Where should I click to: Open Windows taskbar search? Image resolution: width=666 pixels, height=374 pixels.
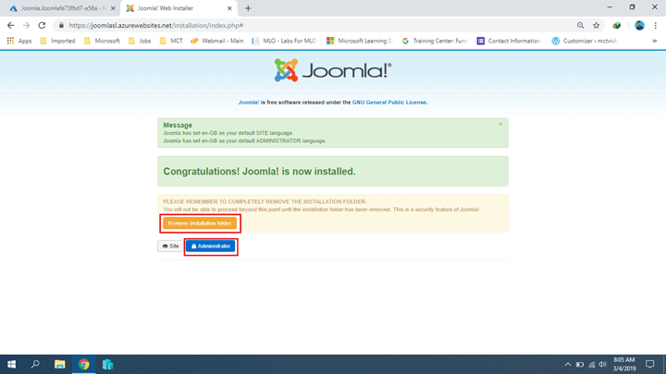point(35,364)
